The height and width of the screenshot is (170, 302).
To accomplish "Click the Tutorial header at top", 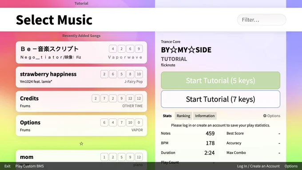I will point(81,3).
